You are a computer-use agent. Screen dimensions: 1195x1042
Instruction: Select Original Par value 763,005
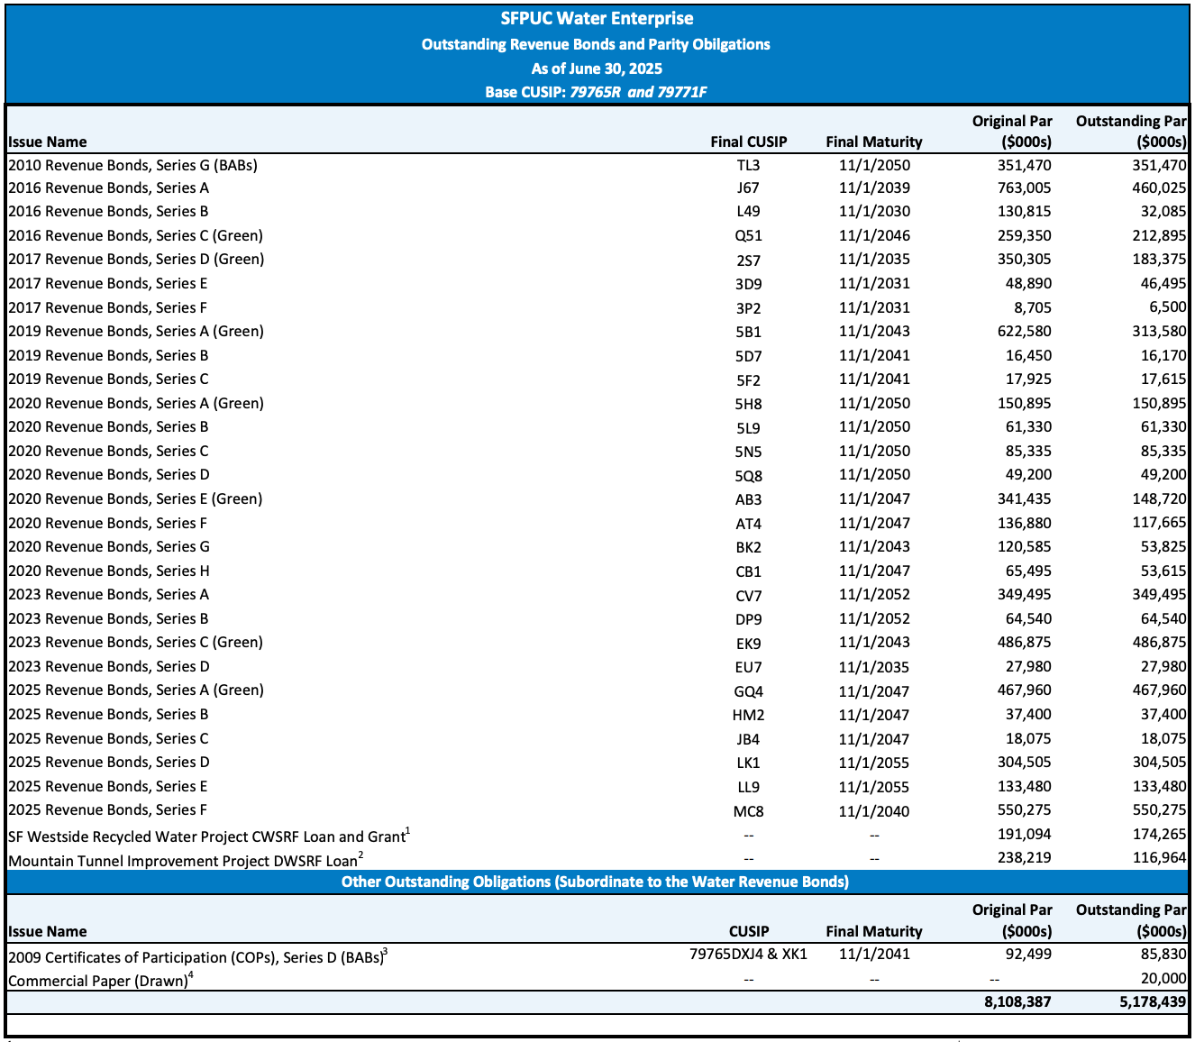(x=1024, y=188)
